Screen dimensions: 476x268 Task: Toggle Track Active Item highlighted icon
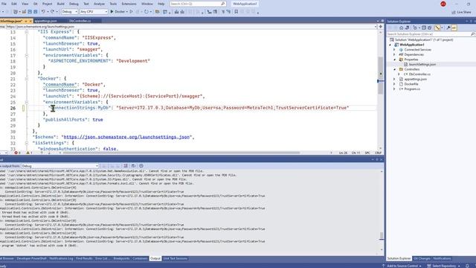pyautogui.click(x=437, y=28)
